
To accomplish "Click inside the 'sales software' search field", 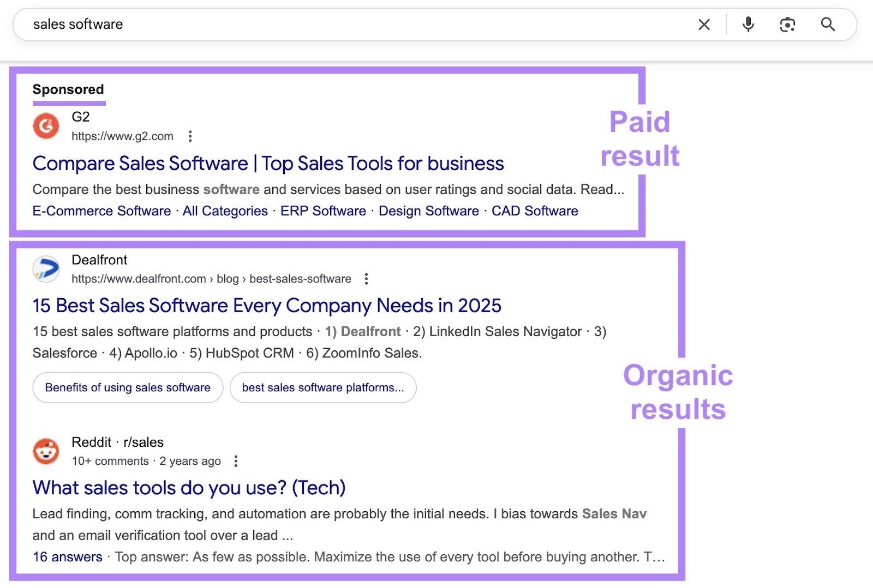I will click(x=218, y=25).
